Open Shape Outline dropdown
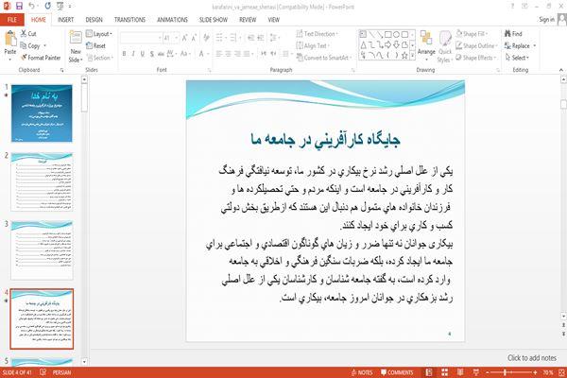This screenshot has width=567, height=378. pyautogui.click(x=476, y=45)
